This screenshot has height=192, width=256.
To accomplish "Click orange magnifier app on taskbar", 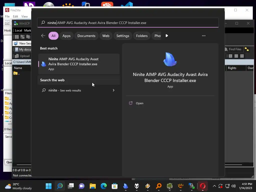I will point(158,186).
